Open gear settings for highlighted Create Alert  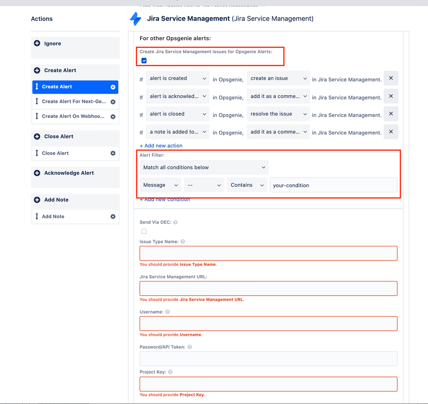(x=113, y=87)
